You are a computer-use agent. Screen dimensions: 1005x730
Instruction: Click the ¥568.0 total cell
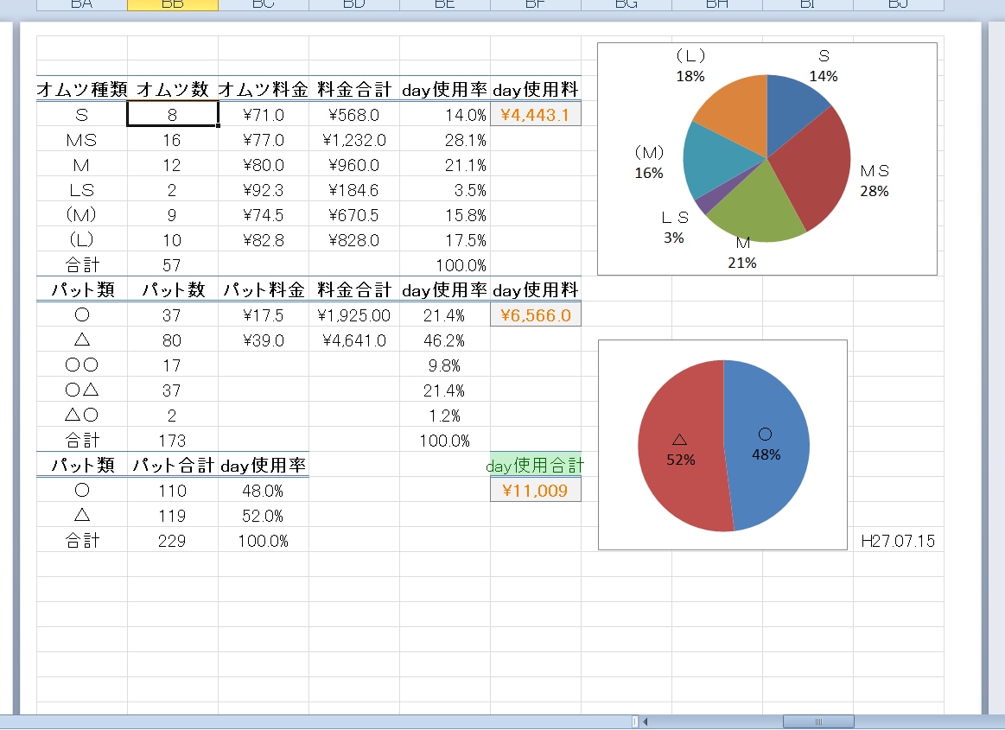tap(354, 115)
